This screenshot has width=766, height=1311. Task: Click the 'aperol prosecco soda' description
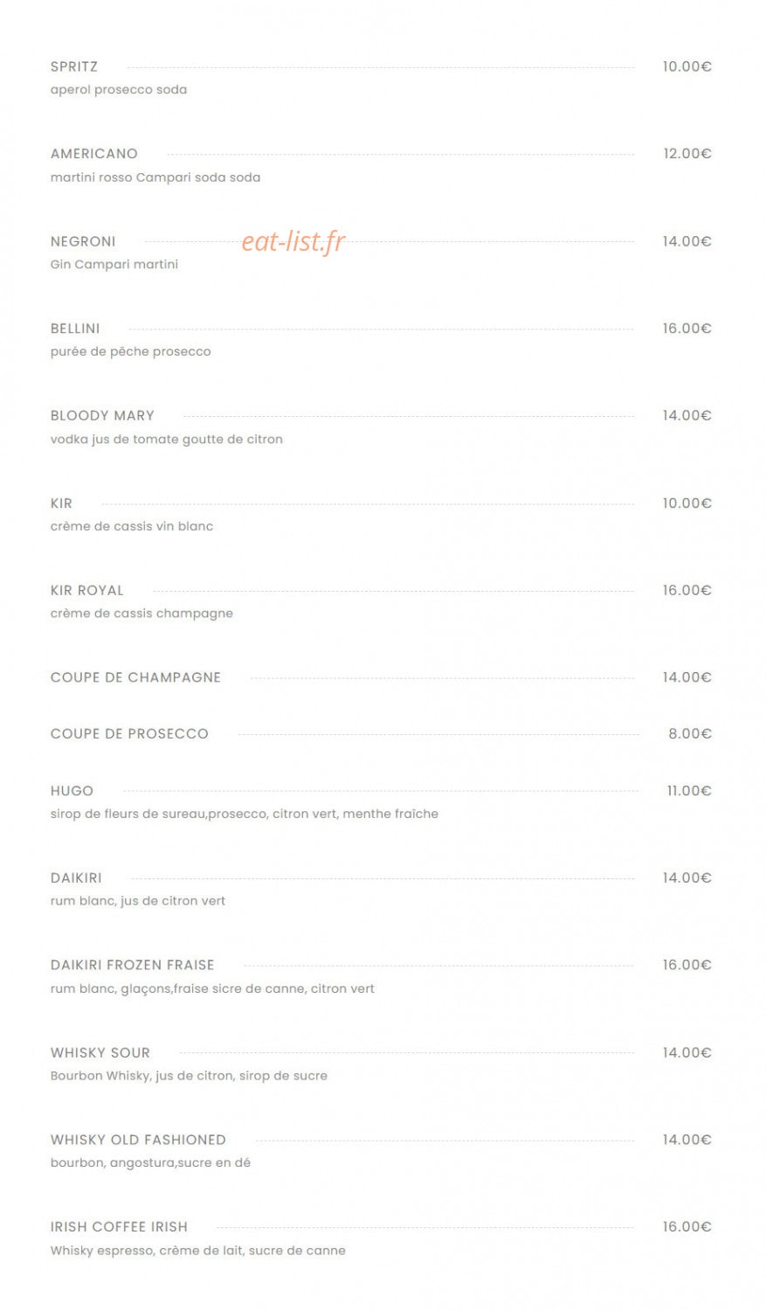pos(119,90)
